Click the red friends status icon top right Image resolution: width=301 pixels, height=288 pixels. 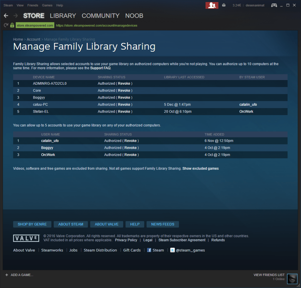point(212,5)
